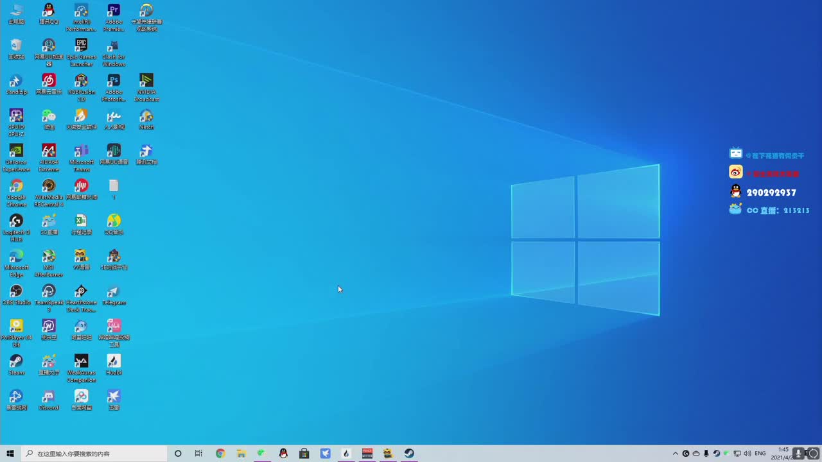Image resolution: width=822 pixels, height=462 pixels.
Task: Select the Netch desktop icon
Action: pyautogui.click(x=146, y=119)
